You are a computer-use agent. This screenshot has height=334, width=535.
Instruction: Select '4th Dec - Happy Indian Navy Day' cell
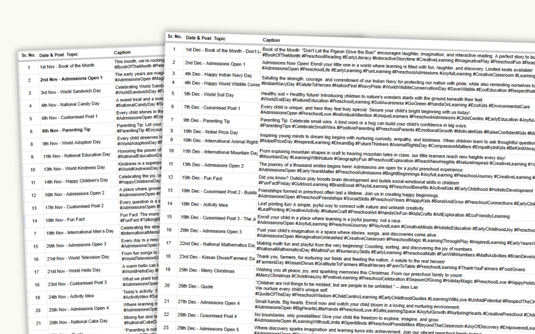click(221, 75)
